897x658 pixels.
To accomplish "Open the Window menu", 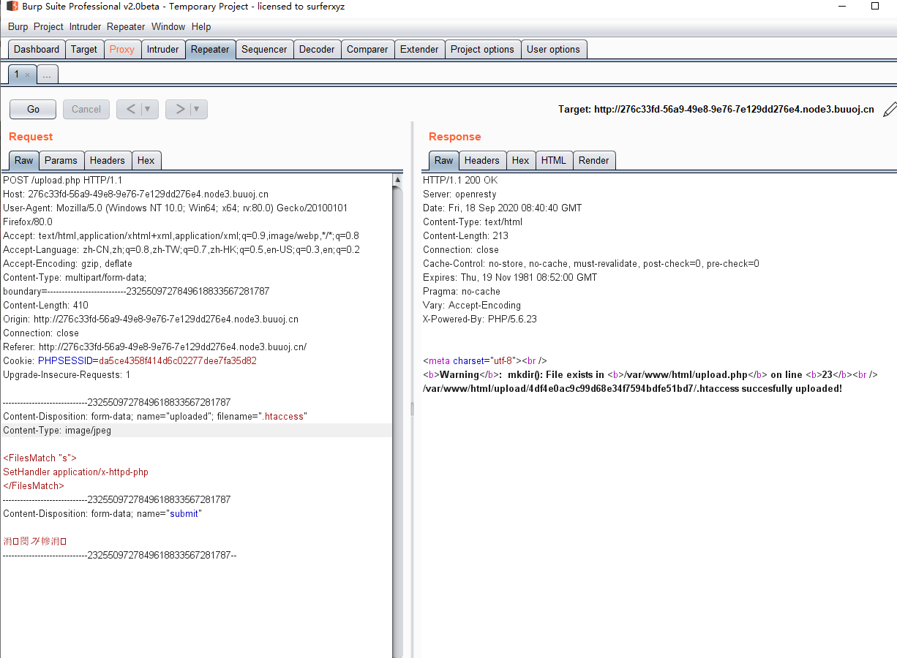I will click(x=168, y=26).
